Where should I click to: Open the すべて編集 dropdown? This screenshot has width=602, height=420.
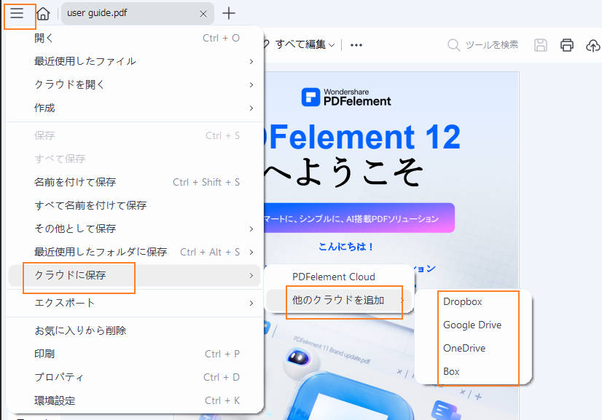[x=301, y=44]
